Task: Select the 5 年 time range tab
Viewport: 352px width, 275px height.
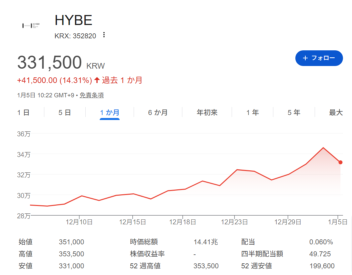Action: (294, 113)
